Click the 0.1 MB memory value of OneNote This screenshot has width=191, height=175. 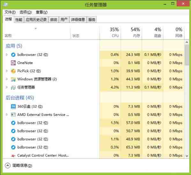coord(134,63)
